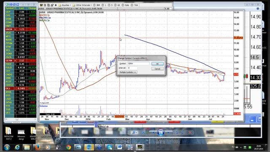Click the photo viewer slideshow center button
This screenshot has width=270, height=152.
click(x=161, y=132)
